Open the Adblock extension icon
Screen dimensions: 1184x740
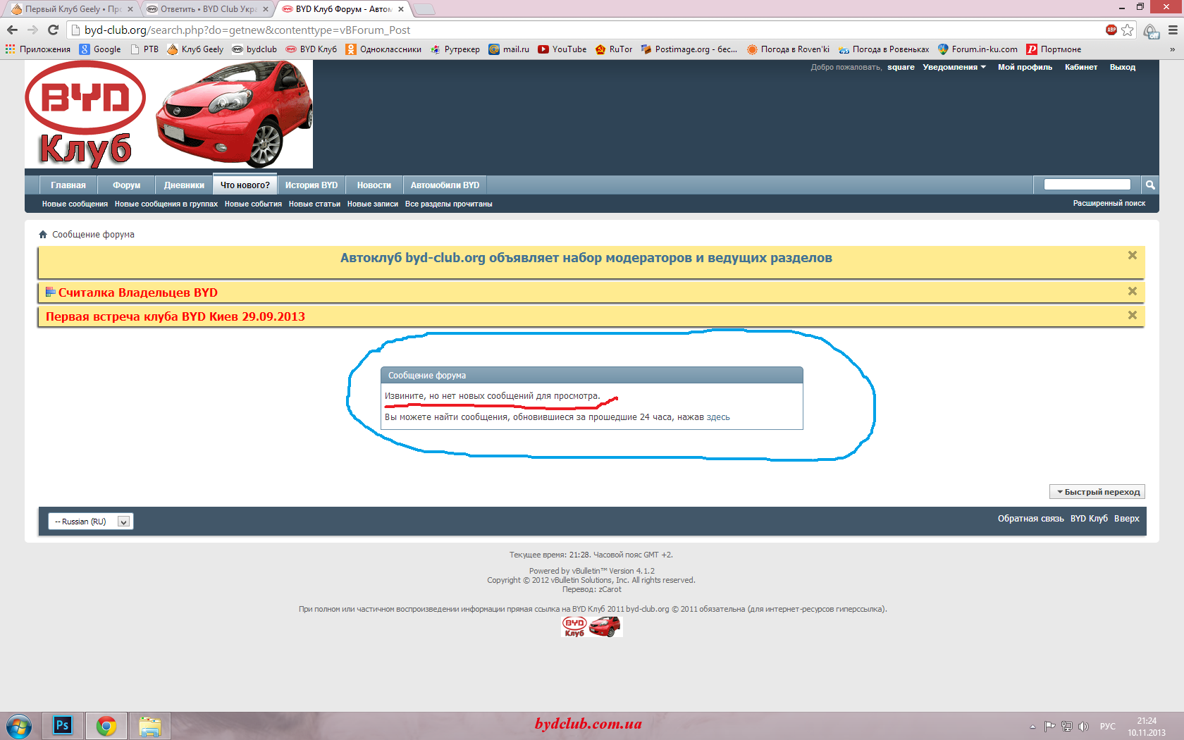pos(1111,30)
